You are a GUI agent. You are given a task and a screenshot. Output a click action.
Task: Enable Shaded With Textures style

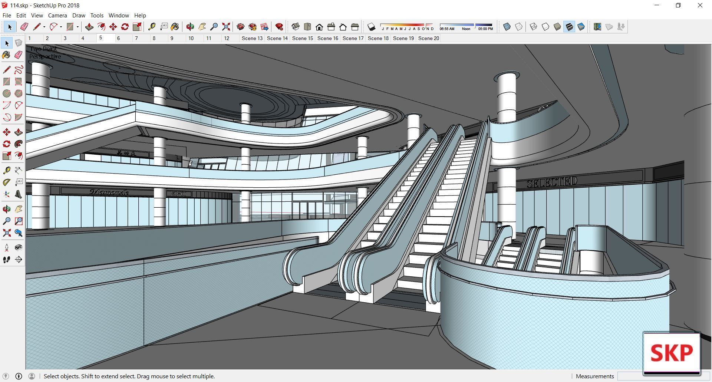pos(569,27)
